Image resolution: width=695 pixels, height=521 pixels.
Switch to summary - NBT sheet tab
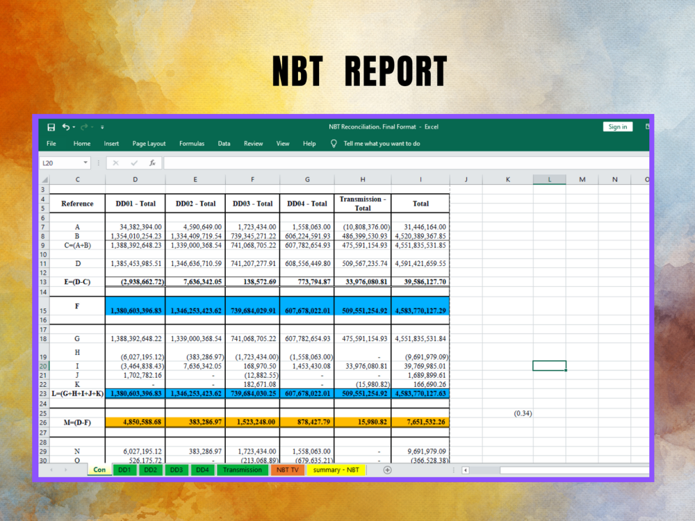pyautogui.click(x=336, y=470)
